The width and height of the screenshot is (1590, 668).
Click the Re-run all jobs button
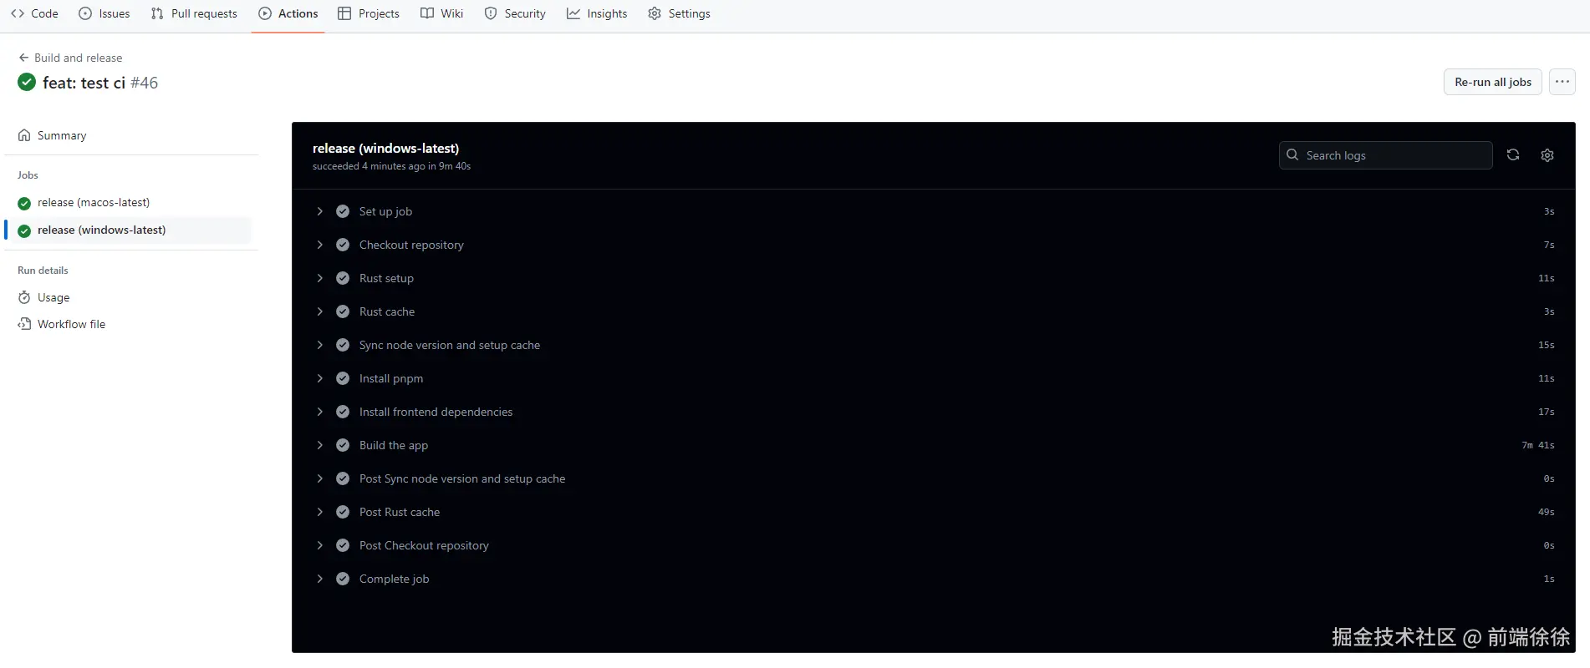click(1493, 82)
